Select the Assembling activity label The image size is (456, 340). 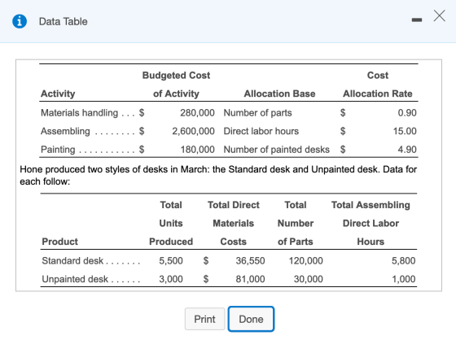(65, 131)
